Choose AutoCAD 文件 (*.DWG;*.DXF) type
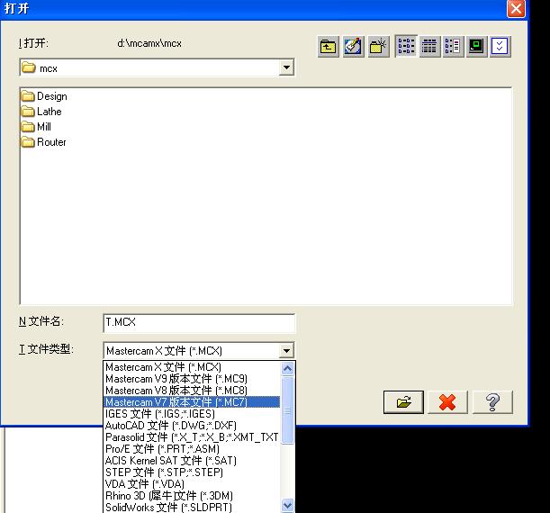 [x=192, y=426]
